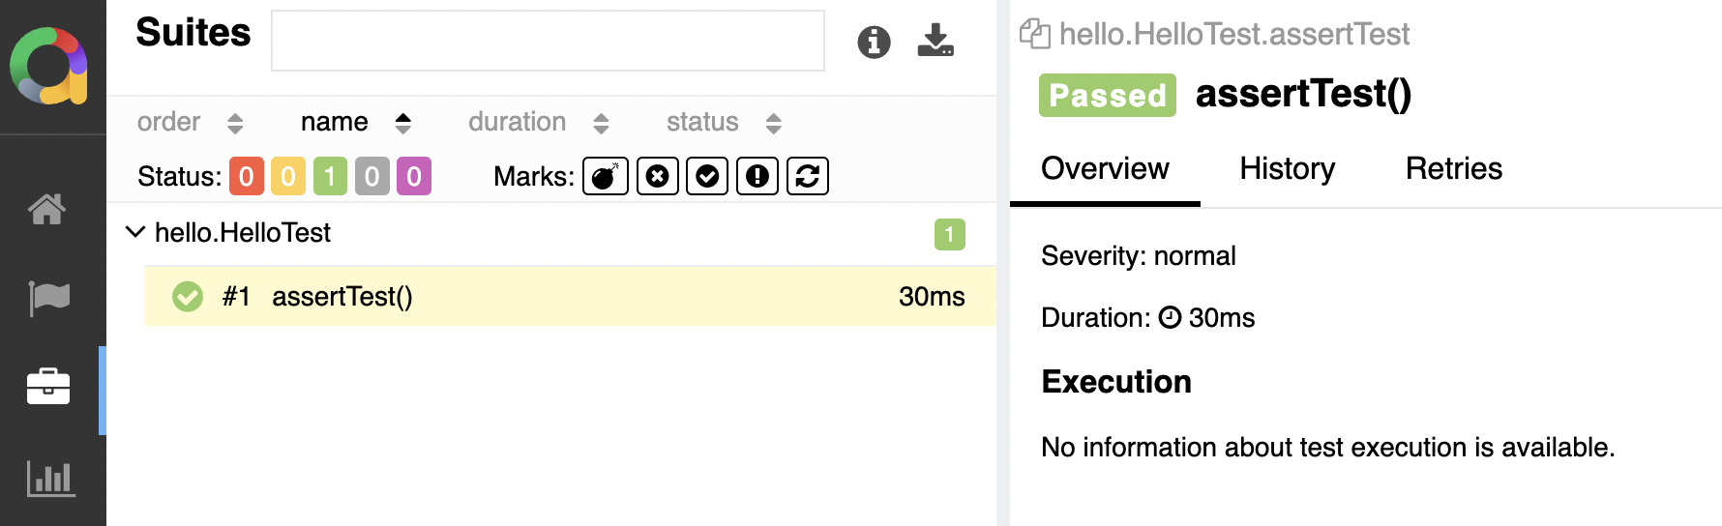The height and width of the screenshot is (526, 1722).
Task: Open Graphs via the bar chart icon
Action: (x=50, y=478)
